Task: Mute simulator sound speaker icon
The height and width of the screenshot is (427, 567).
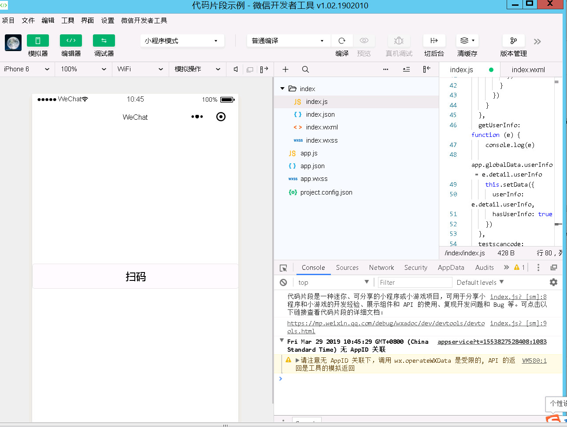Action: click(236, 69)
